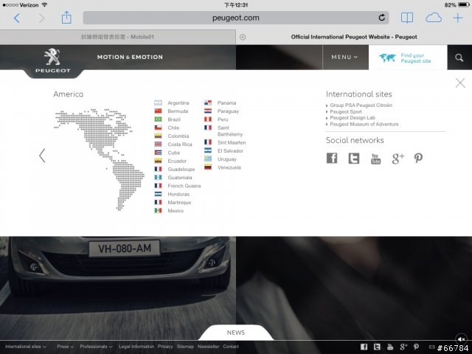Viewport: 472px width, 354px height.
Task: Select Venezuela country link
Action: 229,167
